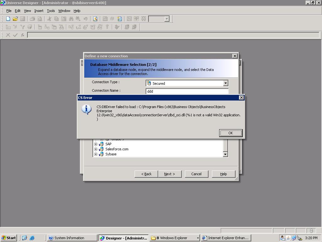Viewport: 322px width, 242px height.
Task: Dismiss the CS Error with OK
Action: [231, 133]
